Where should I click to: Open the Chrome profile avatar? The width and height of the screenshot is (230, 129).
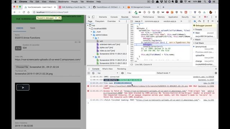(211, 12)
